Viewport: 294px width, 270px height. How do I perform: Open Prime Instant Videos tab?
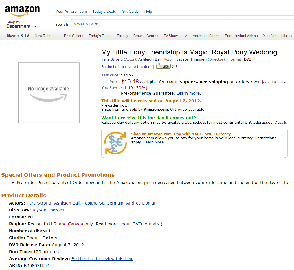coord(241,36)
